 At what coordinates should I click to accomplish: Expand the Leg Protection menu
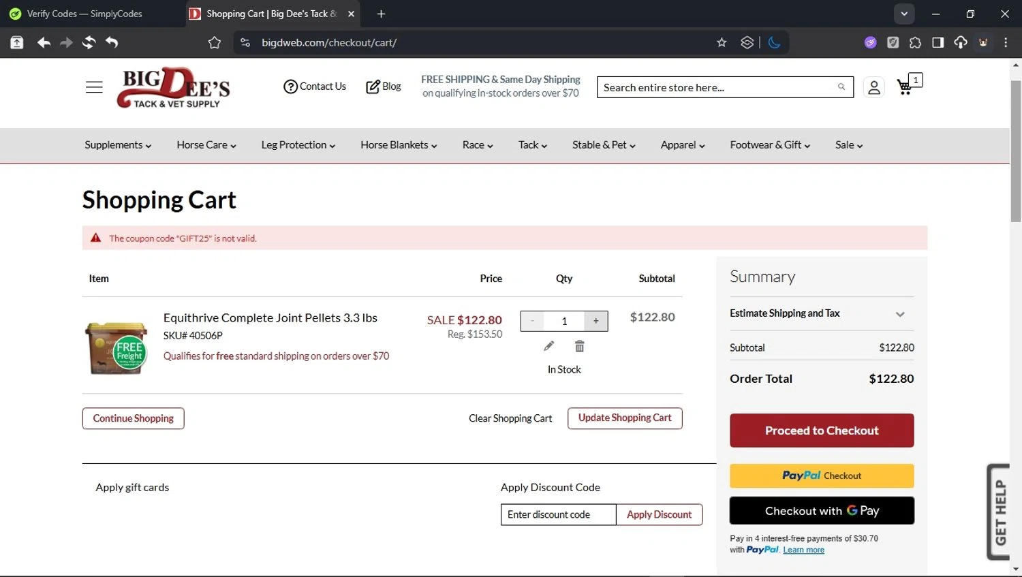coord(298,145)
